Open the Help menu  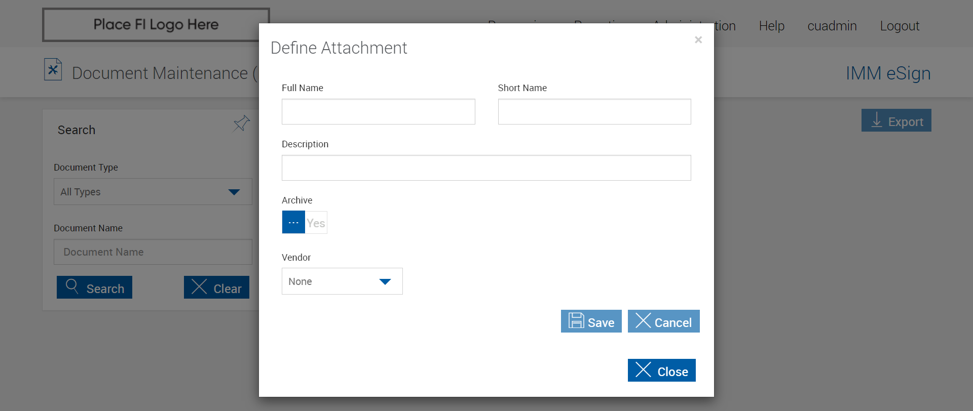coord(771,26)
